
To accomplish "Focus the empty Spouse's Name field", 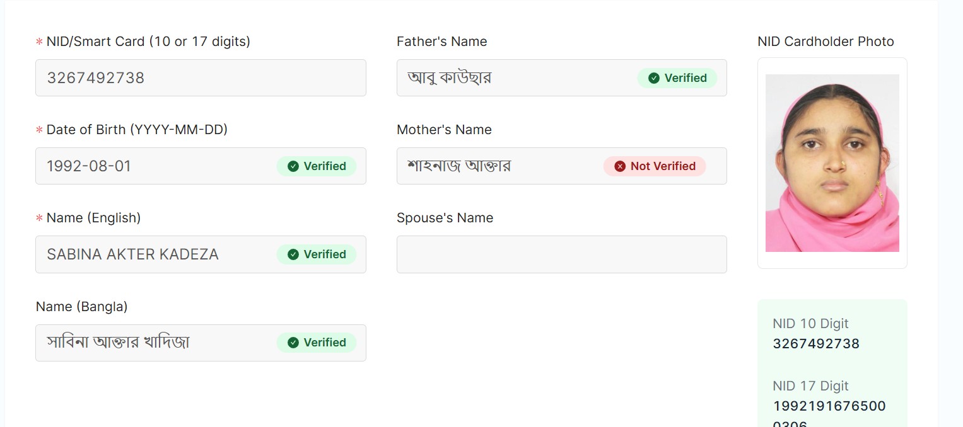I will coord(561,254).
